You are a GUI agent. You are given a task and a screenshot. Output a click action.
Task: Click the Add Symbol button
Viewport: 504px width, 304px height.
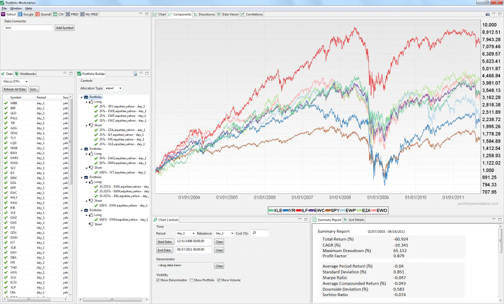click(x=65, y=28)
